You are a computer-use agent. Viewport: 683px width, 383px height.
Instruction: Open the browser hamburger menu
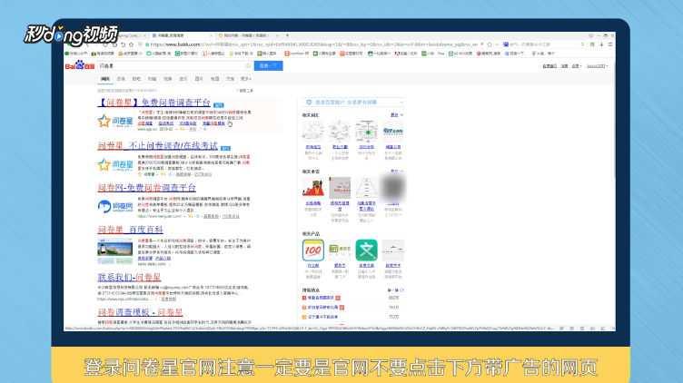[610, 44]
